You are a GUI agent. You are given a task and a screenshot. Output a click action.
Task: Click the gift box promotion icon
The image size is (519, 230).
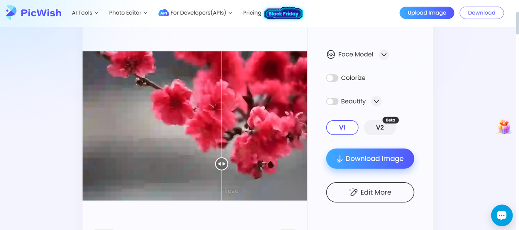504,127
